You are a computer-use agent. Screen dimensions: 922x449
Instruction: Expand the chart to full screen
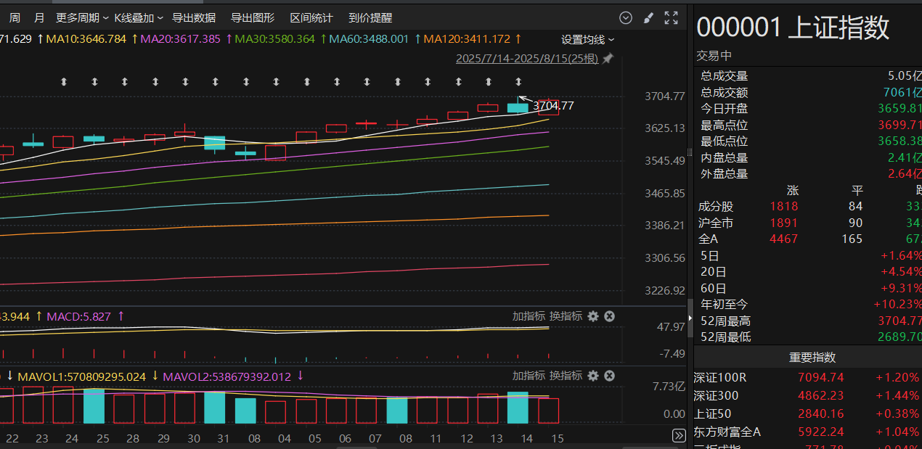[x=672, y=18]
